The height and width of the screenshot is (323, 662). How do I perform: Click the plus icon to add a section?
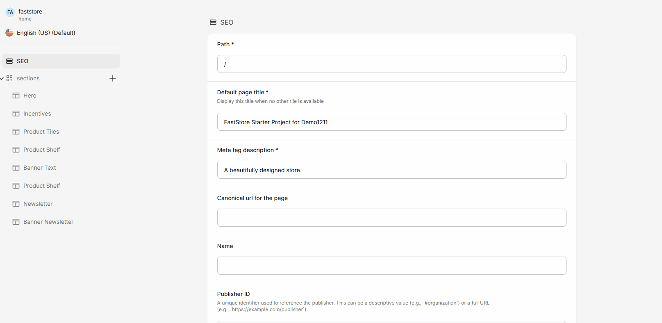tap(113, 78)
